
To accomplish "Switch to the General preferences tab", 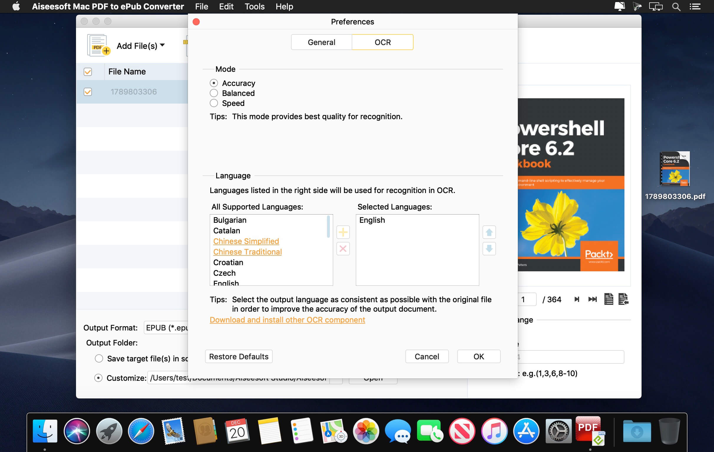I will pos(321,42).
